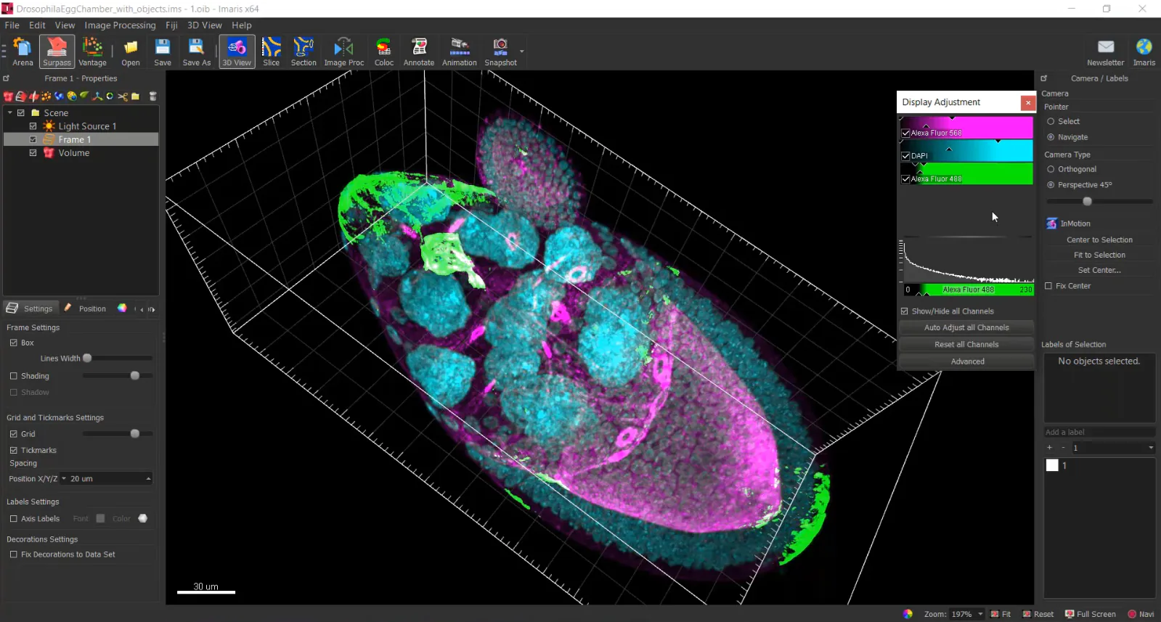Image resolution: width=1161 pixels, height=622 pixels.
Task: Add new Filaments object (leaf icon)
Action: click(84, 96)
